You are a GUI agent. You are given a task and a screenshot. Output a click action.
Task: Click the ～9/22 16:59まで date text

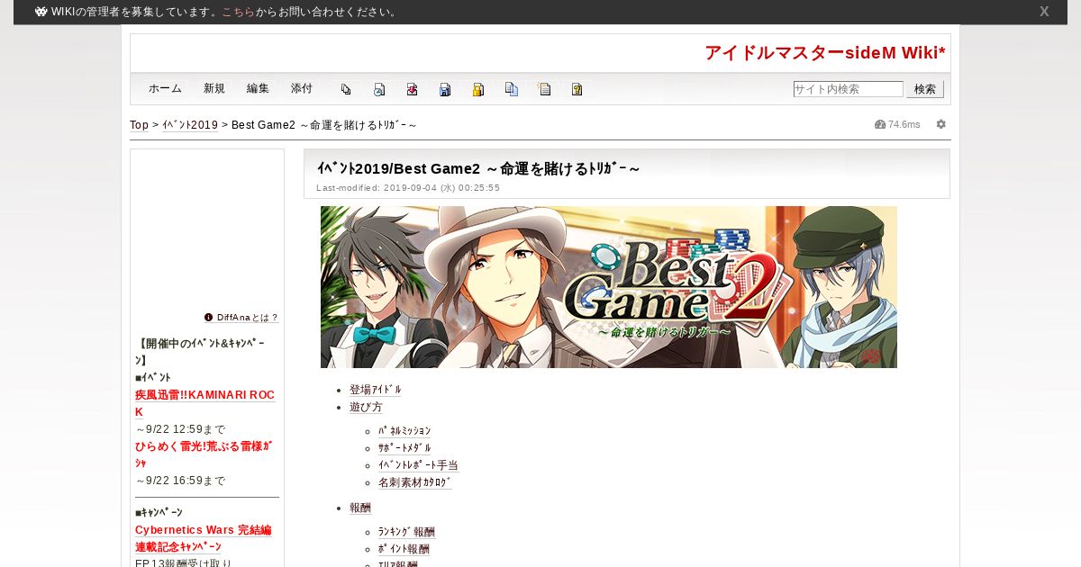180,481
